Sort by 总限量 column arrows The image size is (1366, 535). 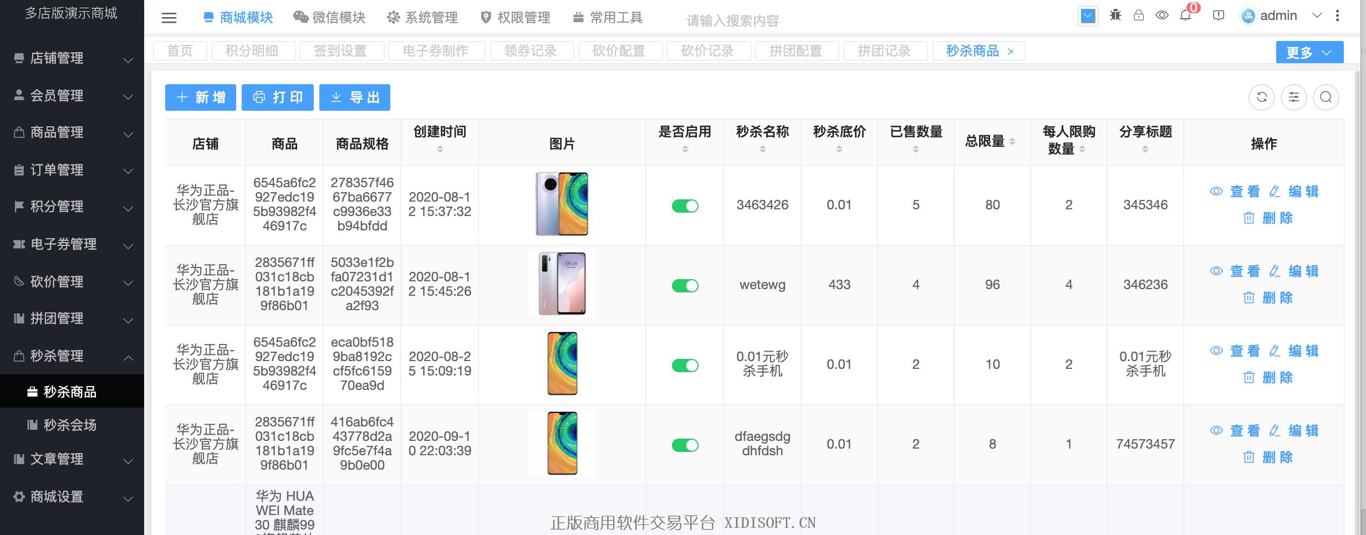tap(1012, 142)
